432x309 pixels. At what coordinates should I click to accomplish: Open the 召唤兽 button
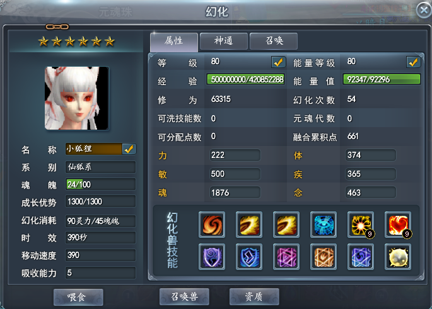[184, 296]
